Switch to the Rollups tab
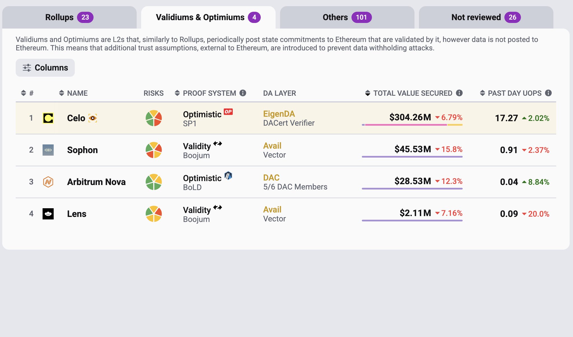 pos(69,17)
